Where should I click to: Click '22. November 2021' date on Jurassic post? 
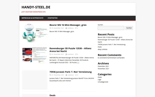58,75
